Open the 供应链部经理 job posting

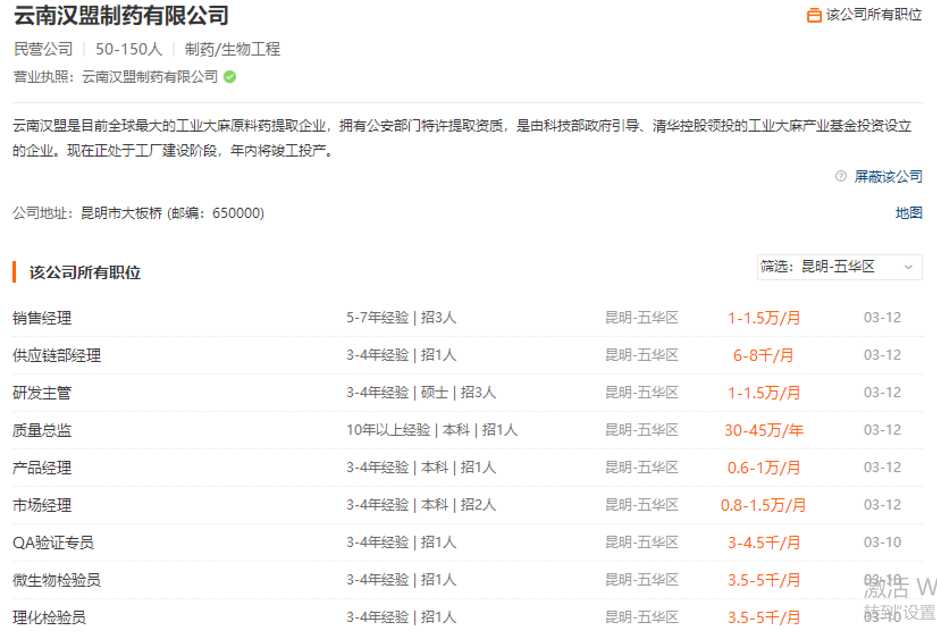click(x=57, y=355)
